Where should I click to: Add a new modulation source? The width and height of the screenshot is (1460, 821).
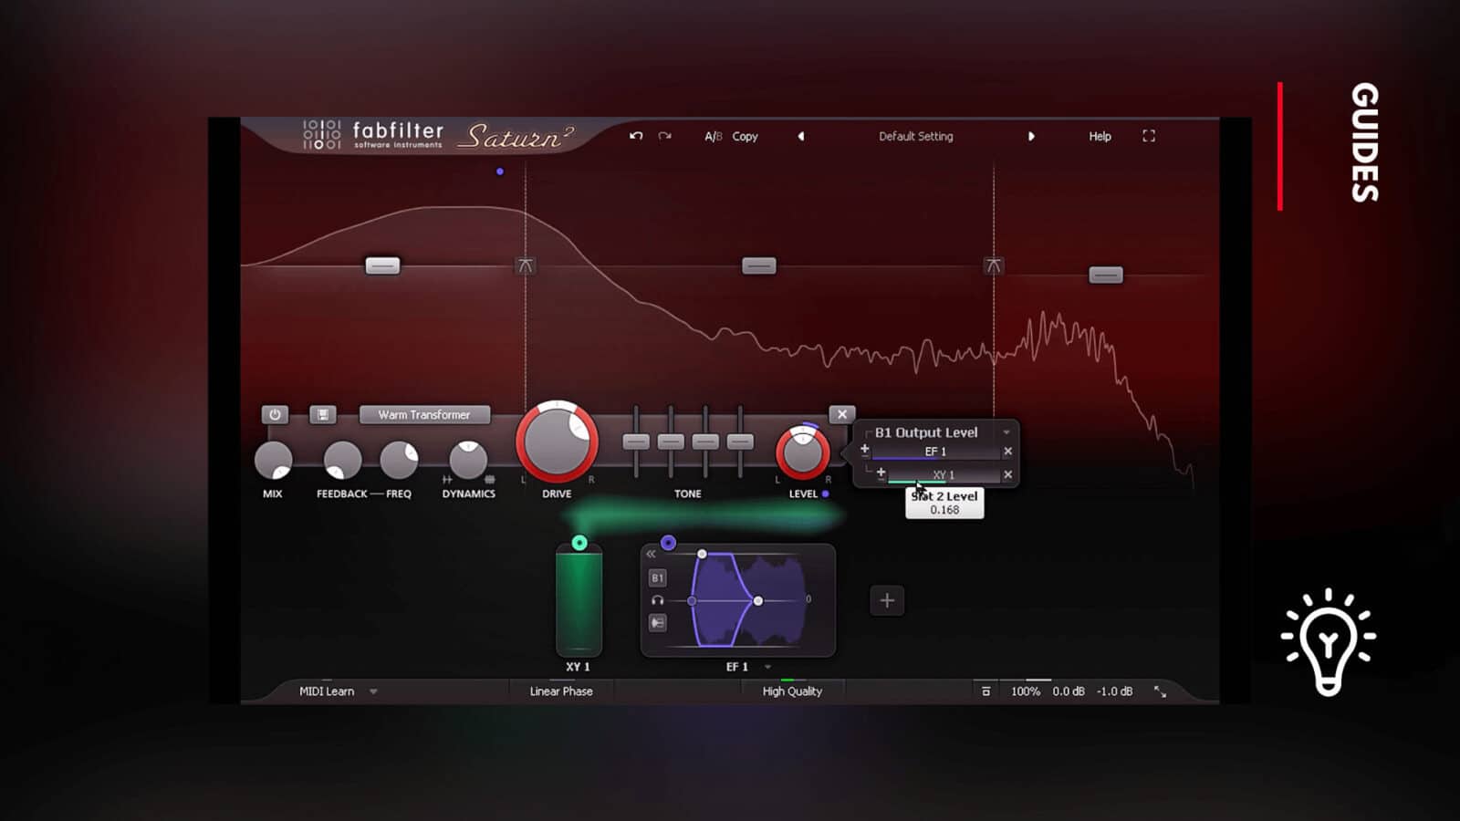pos(886,600)
